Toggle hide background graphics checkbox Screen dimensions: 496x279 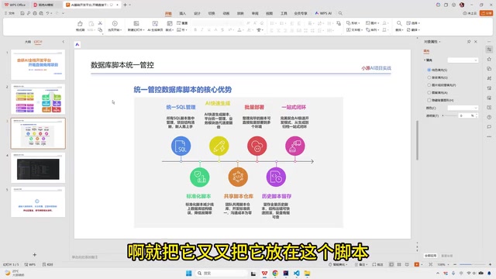(429, 100)
